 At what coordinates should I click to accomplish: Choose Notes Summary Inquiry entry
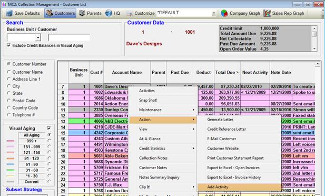159,178
